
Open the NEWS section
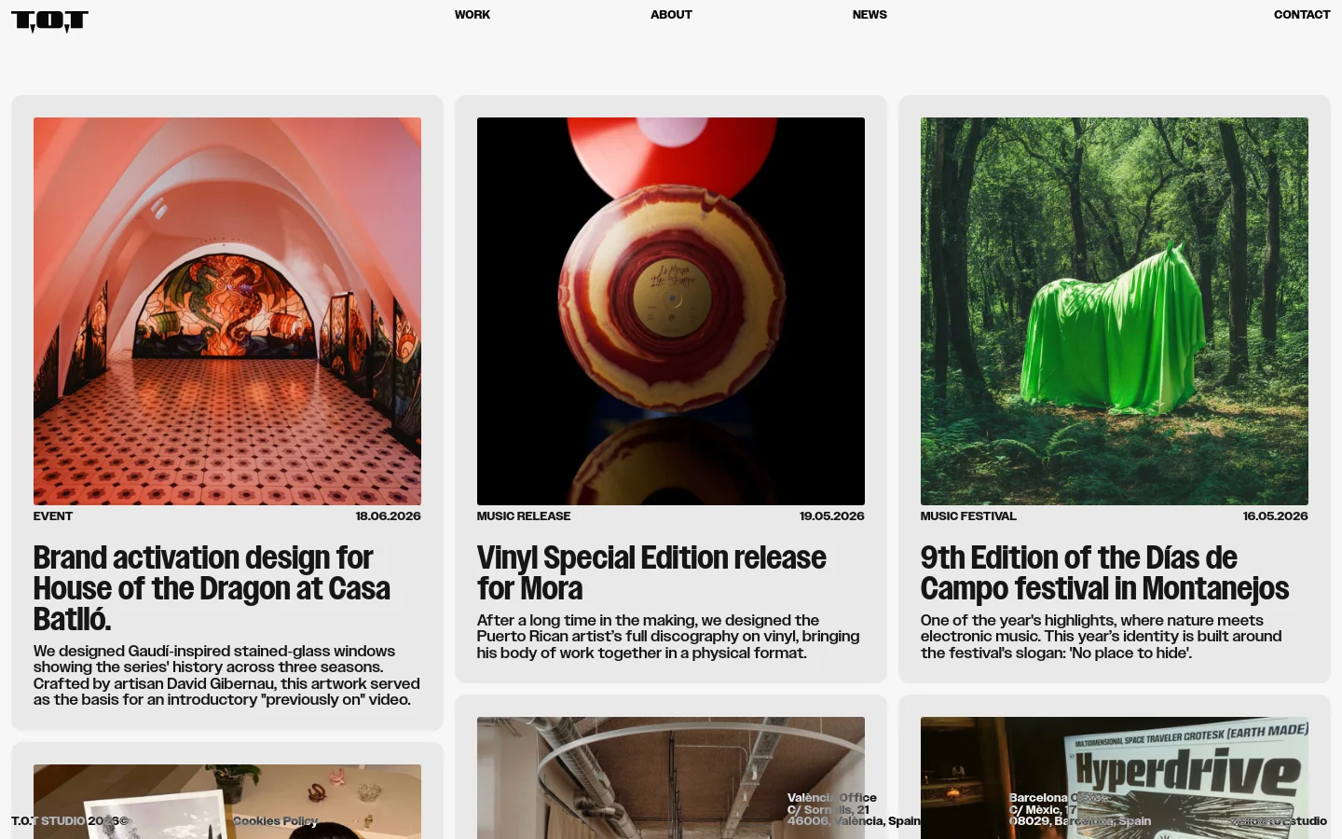tap(870, 14)
